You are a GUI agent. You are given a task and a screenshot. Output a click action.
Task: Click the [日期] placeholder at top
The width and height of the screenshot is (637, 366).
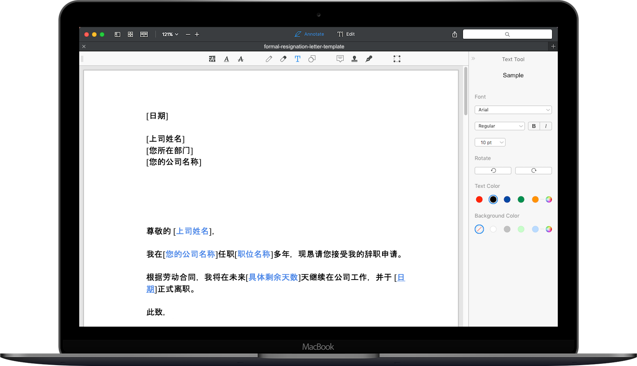157,116
